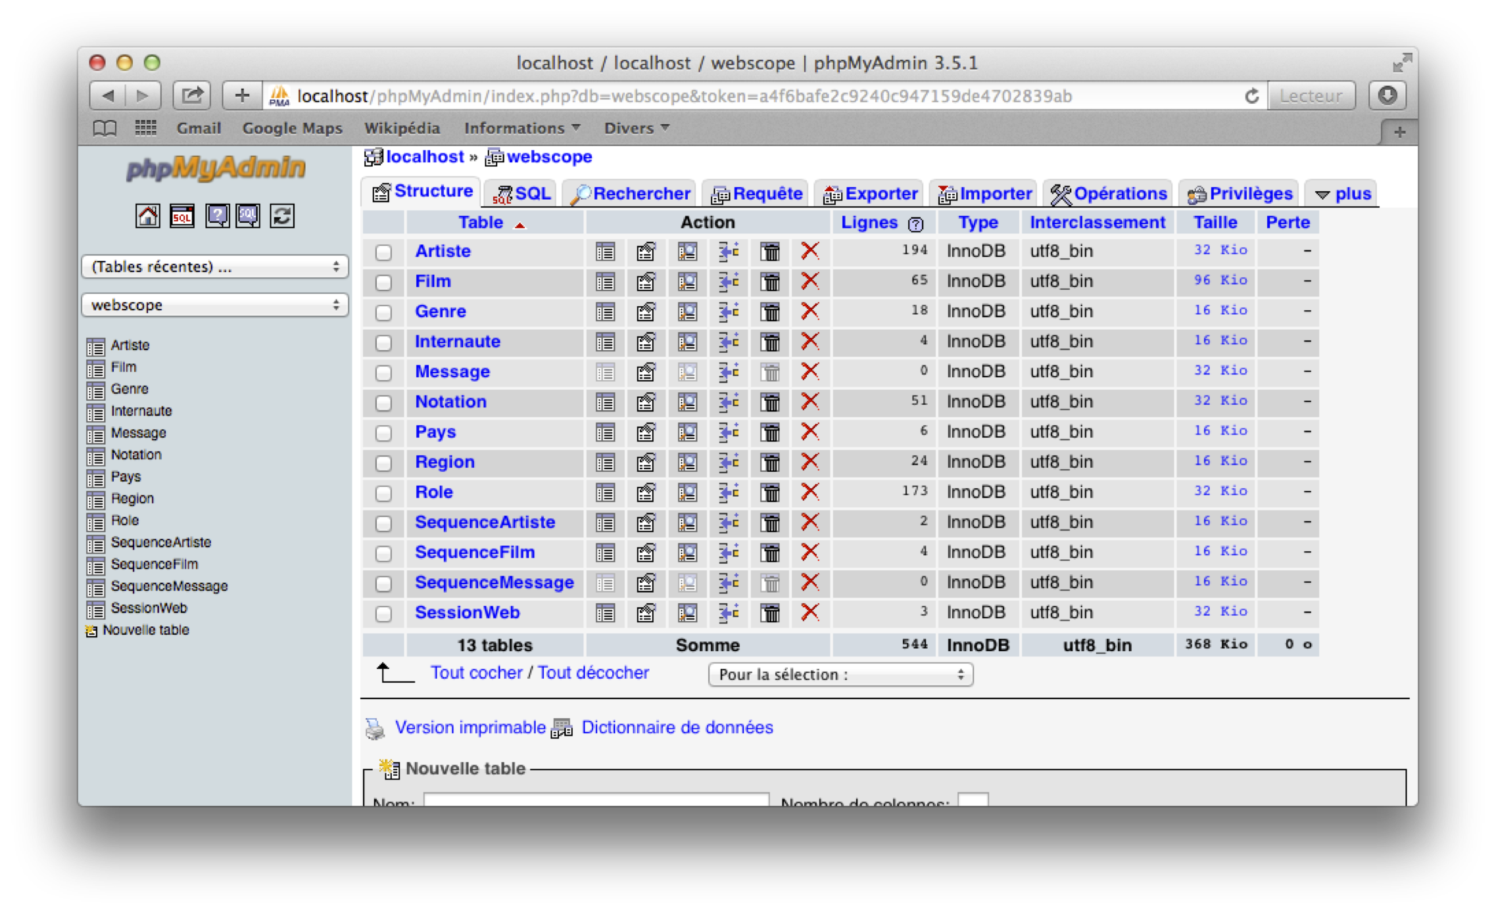Open Nouvelle table in sidebar
This screenshot has height=914, width=1496.
(146, 630)
